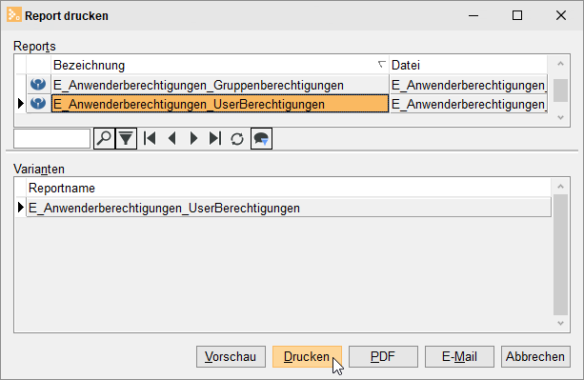The height and width of the screenshot is (380, 584).
Task: Click row indicator of selected Reports row
Action: click(21, 104)
